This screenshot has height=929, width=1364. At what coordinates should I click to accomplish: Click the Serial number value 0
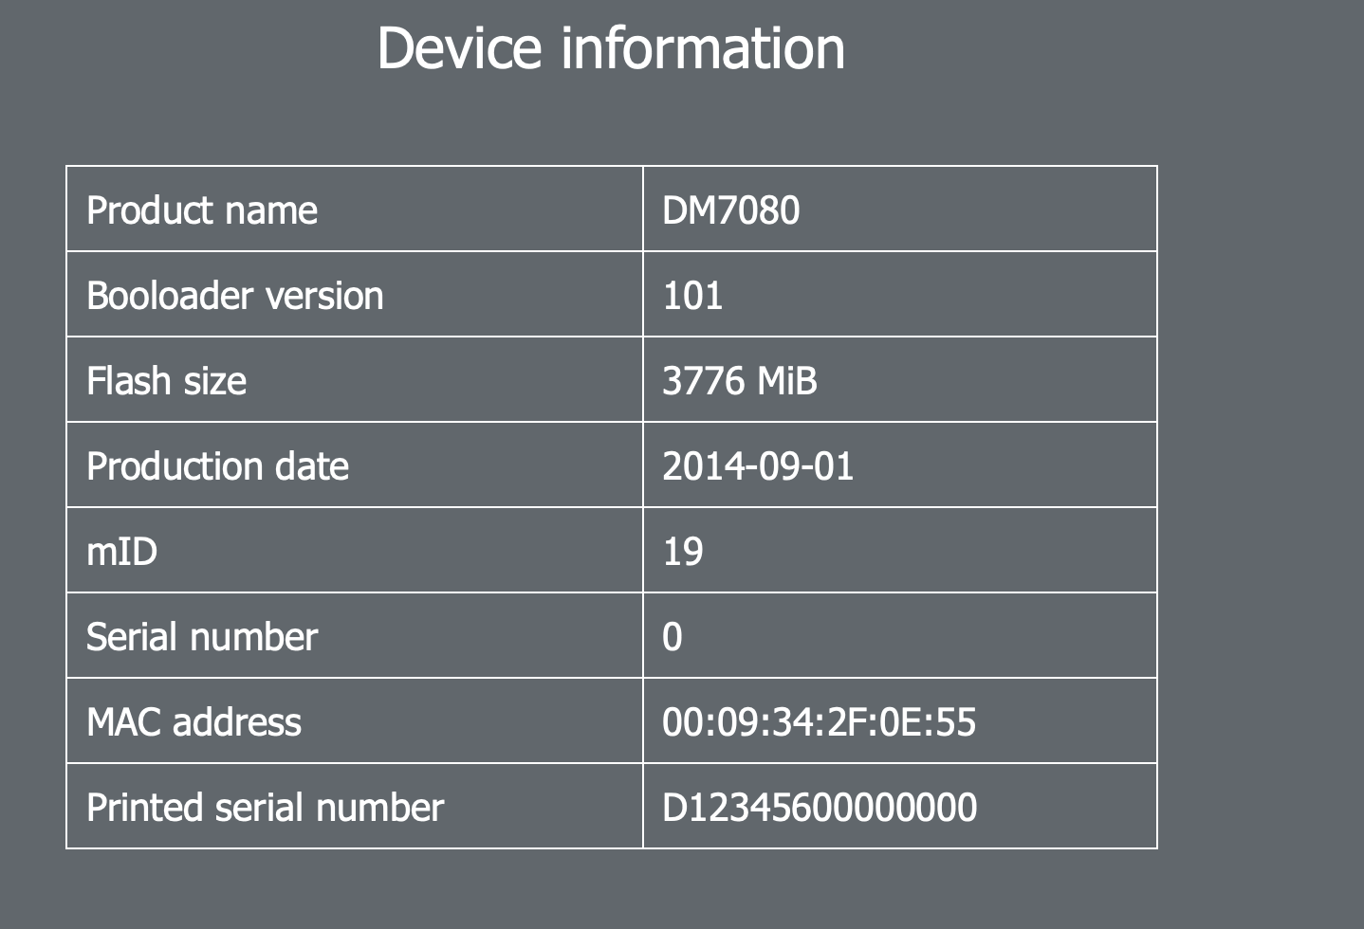coord(672,637)
